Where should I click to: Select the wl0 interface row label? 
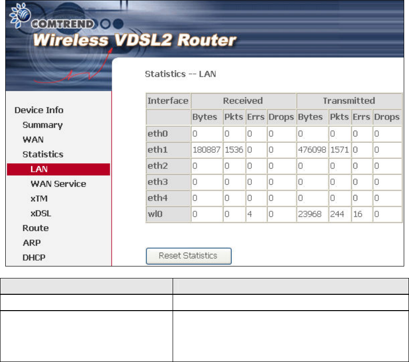[x=168, y=214]
